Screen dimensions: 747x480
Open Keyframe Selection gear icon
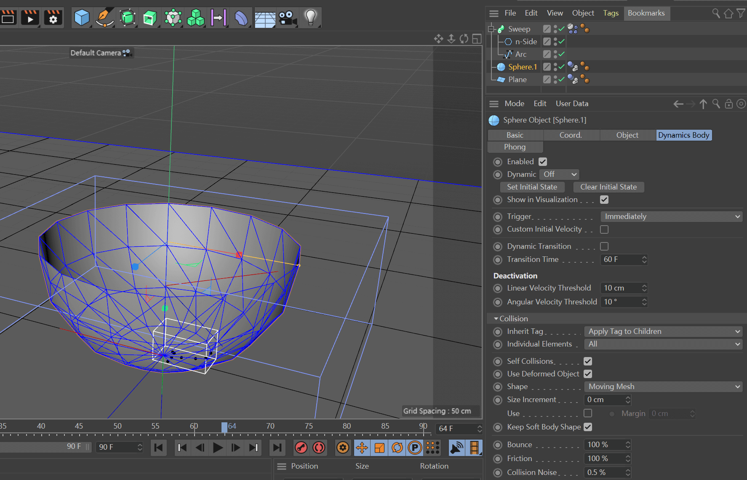(343, 448)
